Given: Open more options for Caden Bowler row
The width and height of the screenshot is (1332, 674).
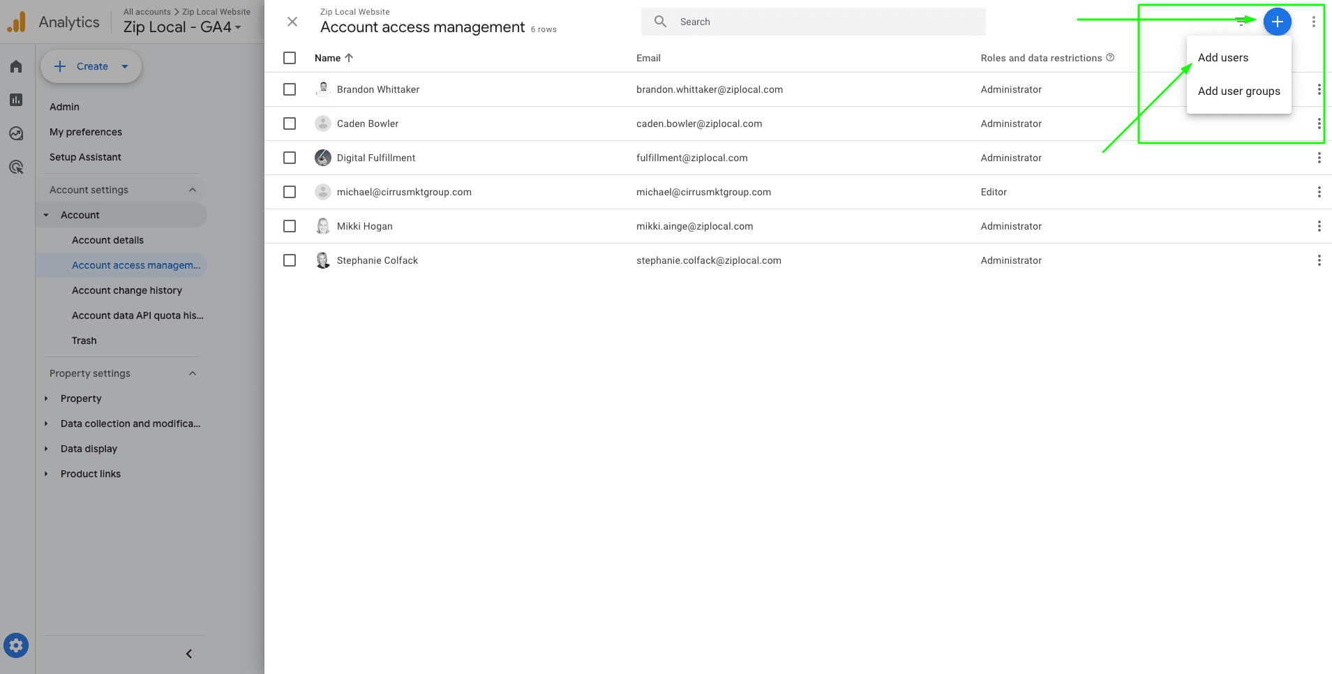Looking at the screenshot, I should [x=1319, y=123].
